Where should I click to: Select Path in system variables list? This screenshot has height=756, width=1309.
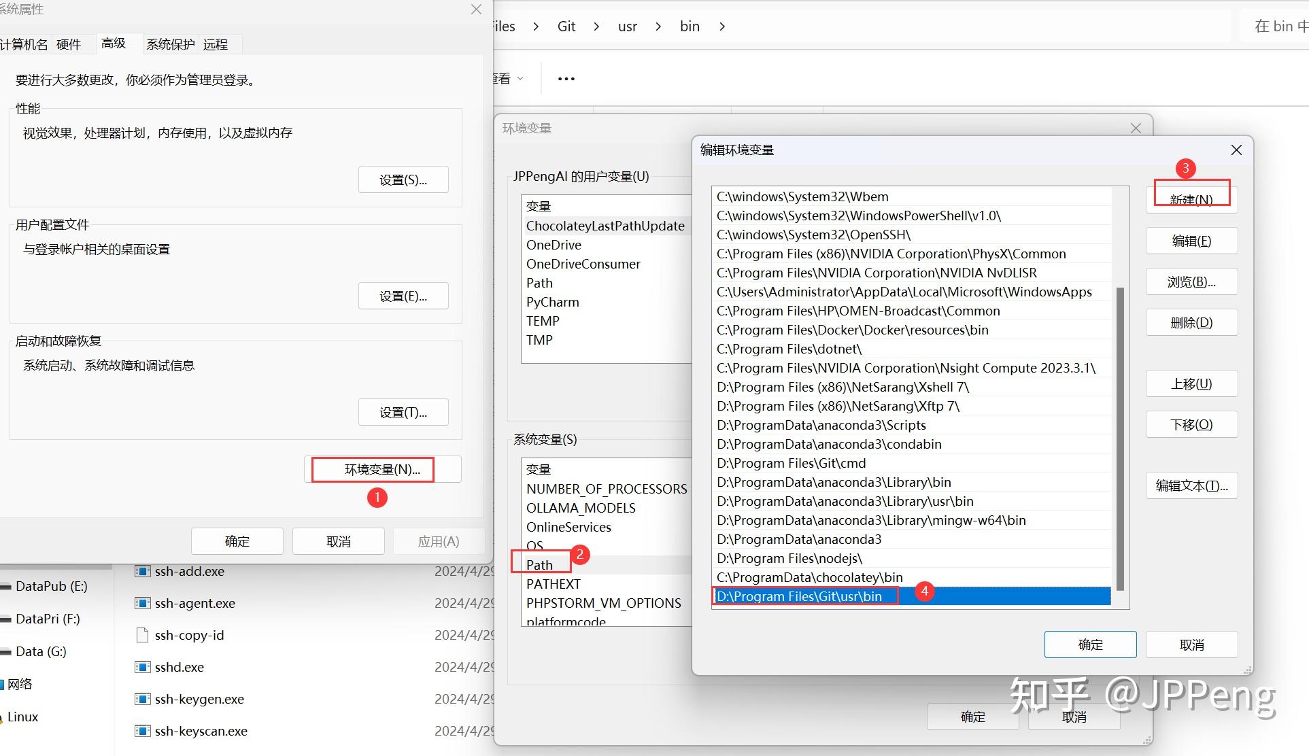tap(540, 564)
